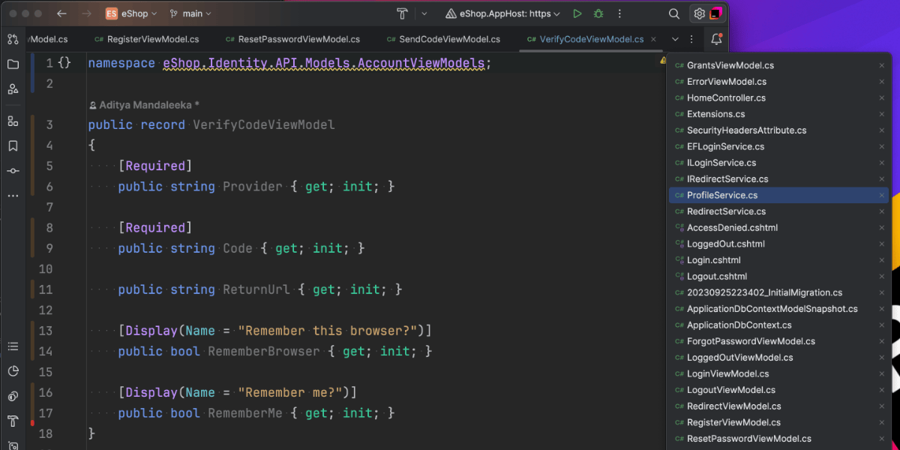
Task: Open Search Everywhere magnifier
Action: click(x=674, y=13)
